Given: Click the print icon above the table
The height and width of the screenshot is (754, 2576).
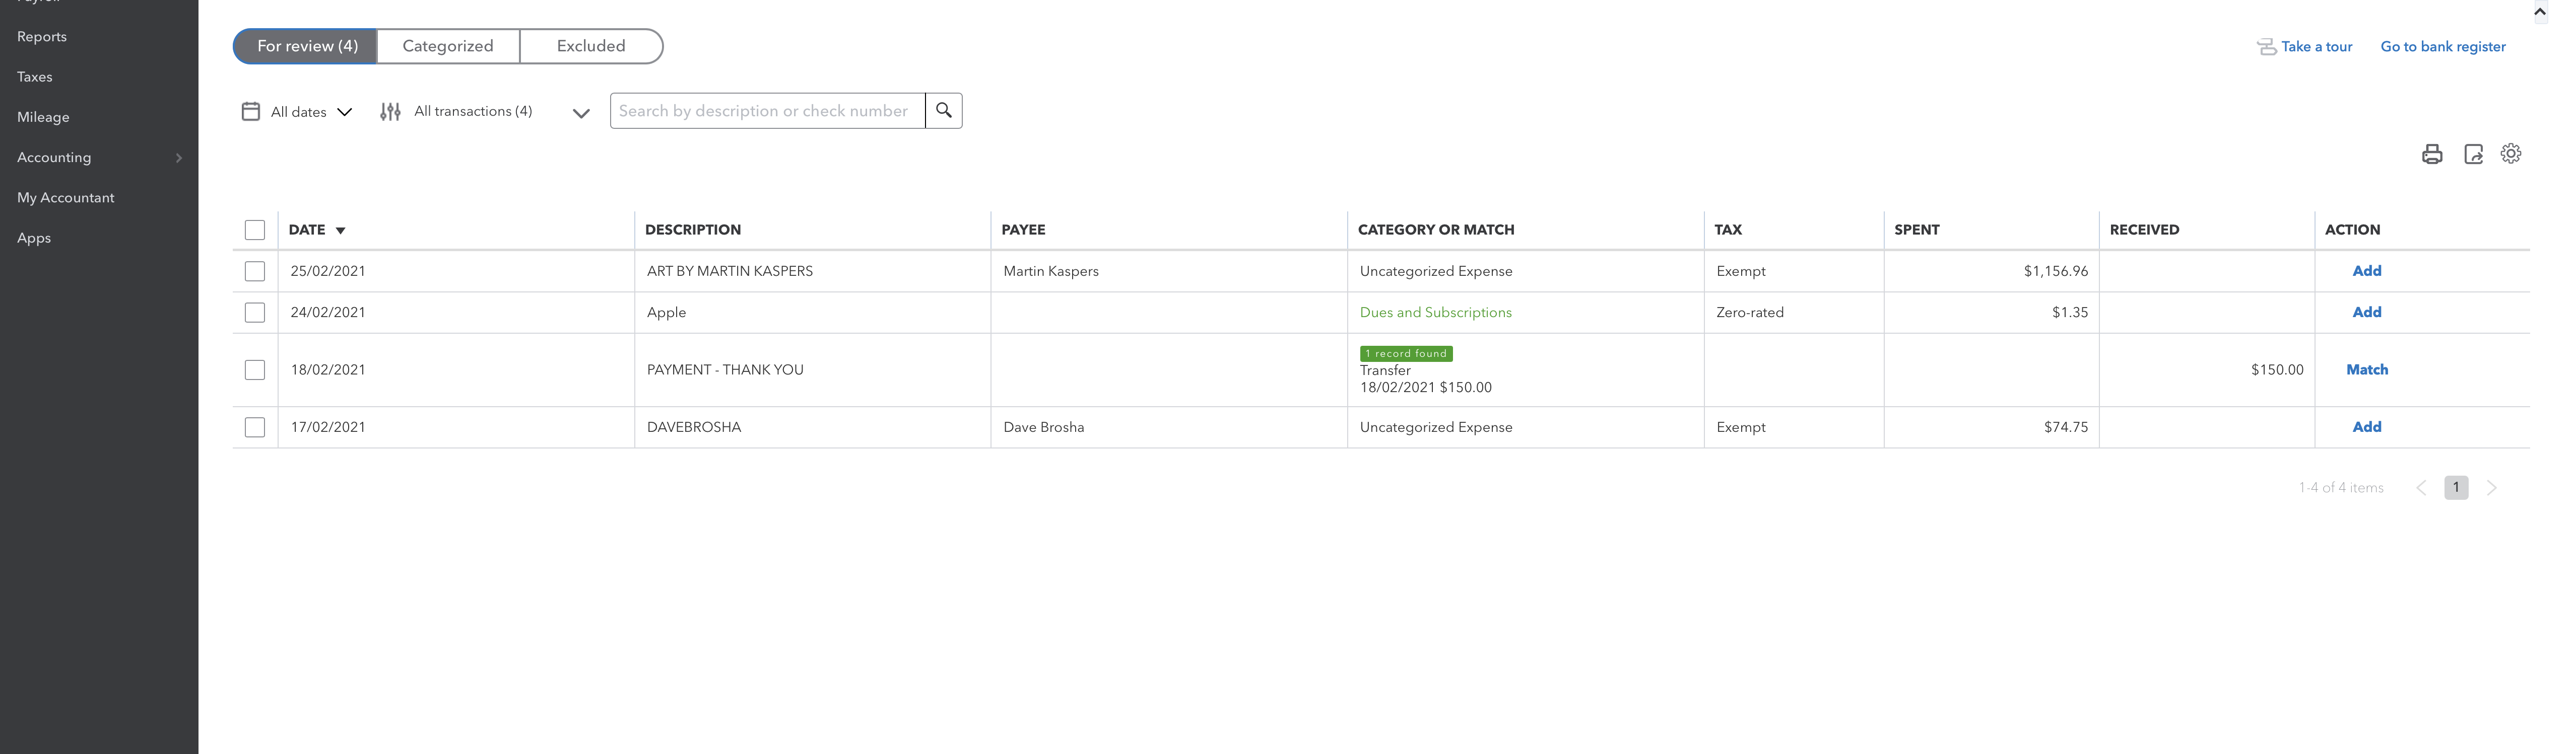Looking at the screenshot, I should 2431,154.
